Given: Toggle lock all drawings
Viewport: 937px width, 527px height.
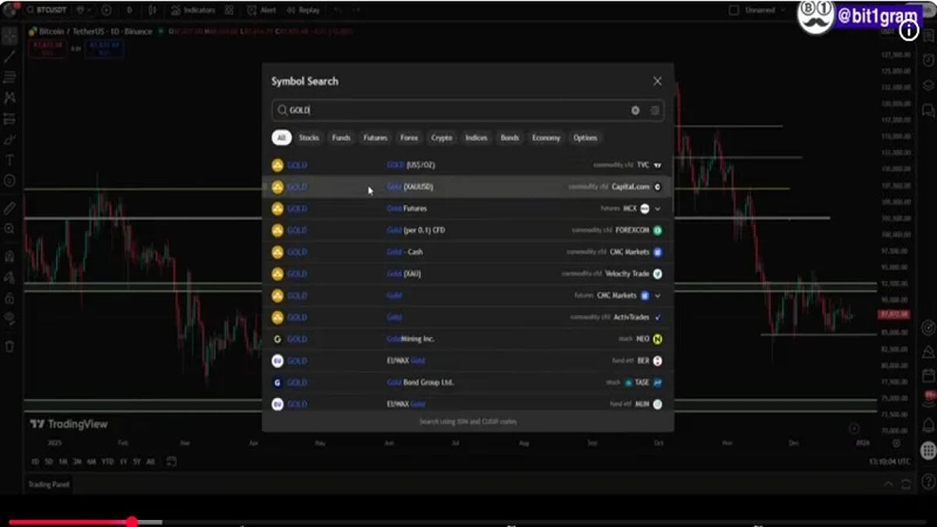Looking at the screenshot, I should coord(9,298).
